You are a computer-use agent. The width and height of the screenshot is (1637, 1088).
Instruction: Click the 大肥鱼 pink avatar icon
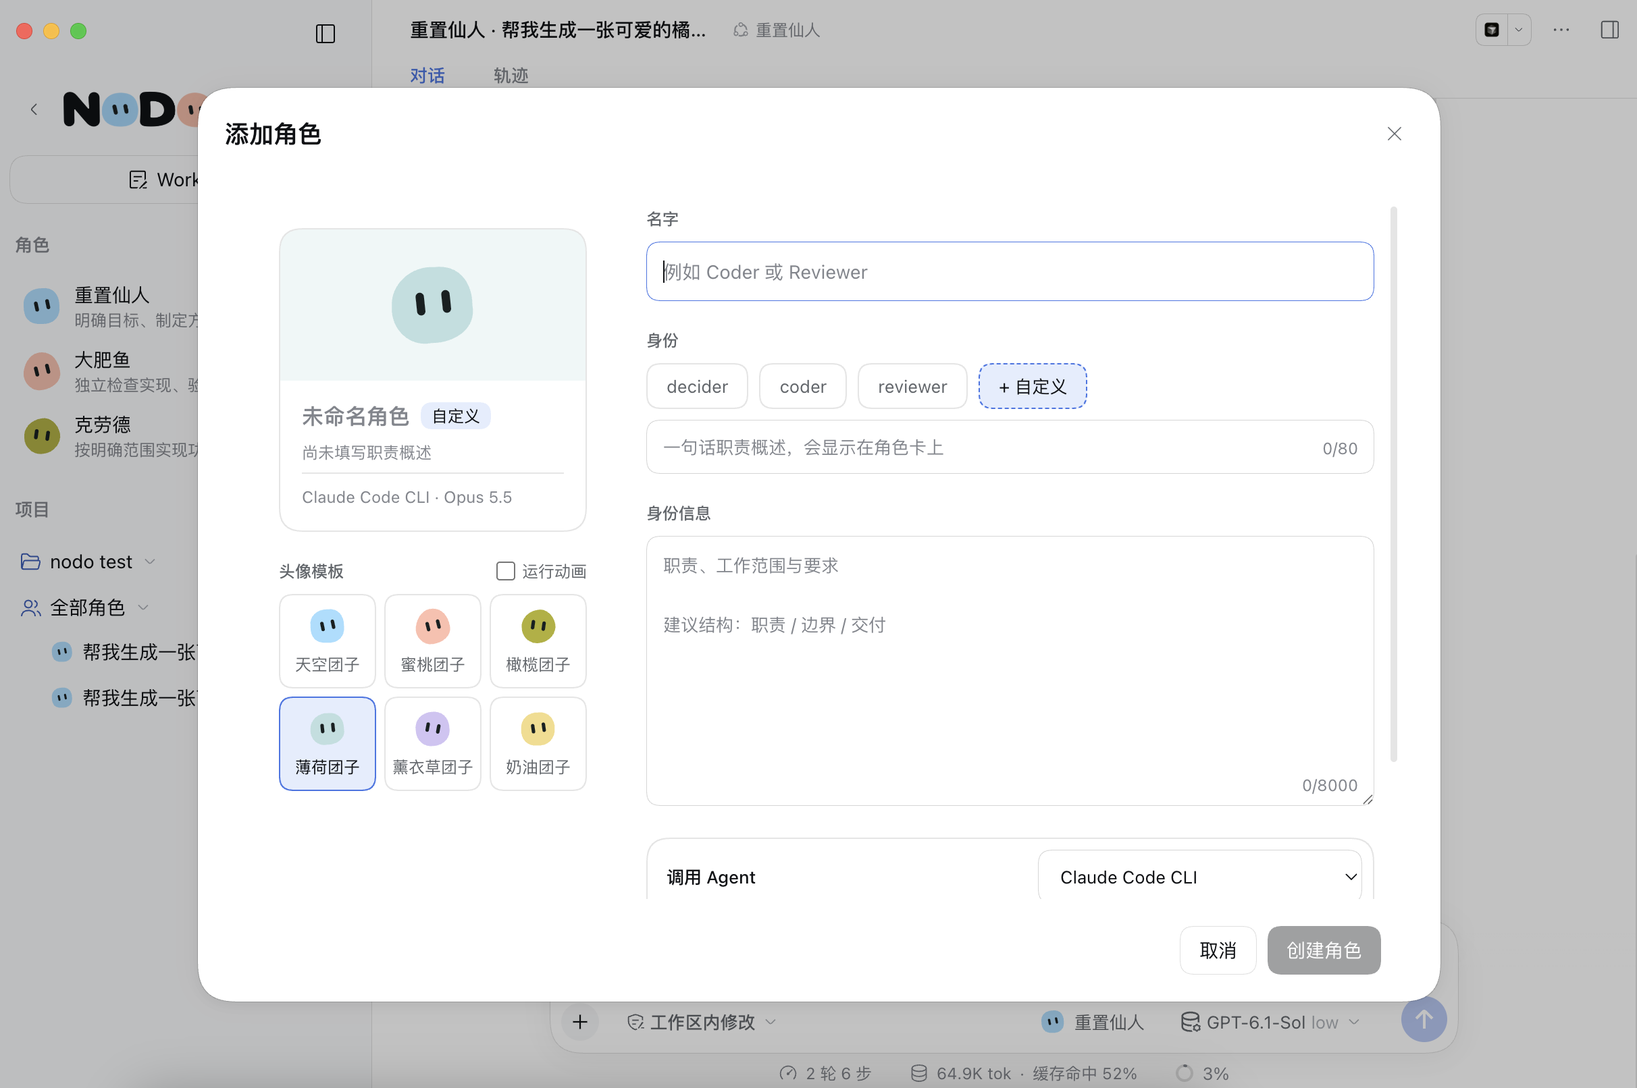click(42, 371)
